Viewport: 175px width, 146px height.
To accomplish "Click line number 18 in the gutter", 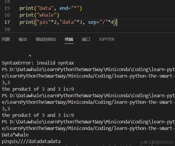I will coord(7,29).
